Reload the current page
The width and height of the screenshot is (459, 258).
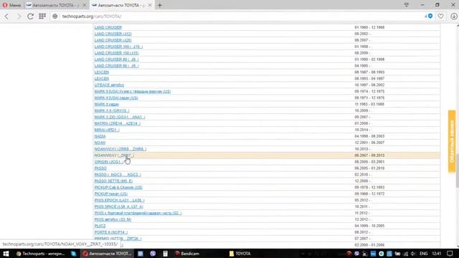click(30, 16)
